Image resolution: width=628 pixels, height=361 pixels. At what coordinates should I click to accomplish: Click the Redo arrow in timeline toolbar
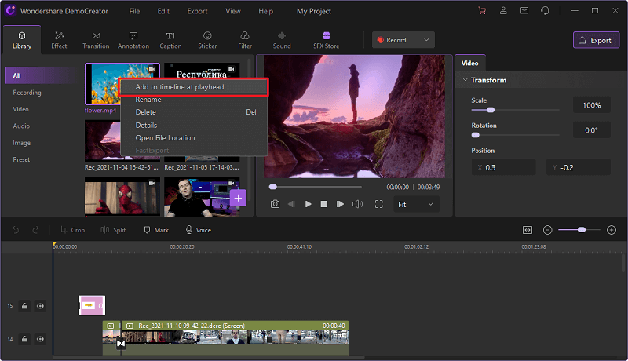pos(35,230)
